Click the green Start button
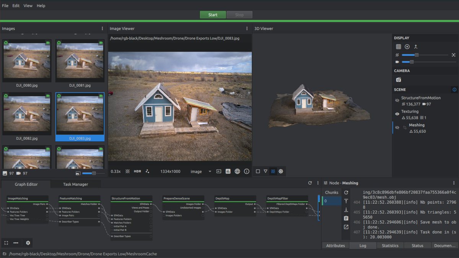Viewport: 459px width, 258px height. (213, 15)
